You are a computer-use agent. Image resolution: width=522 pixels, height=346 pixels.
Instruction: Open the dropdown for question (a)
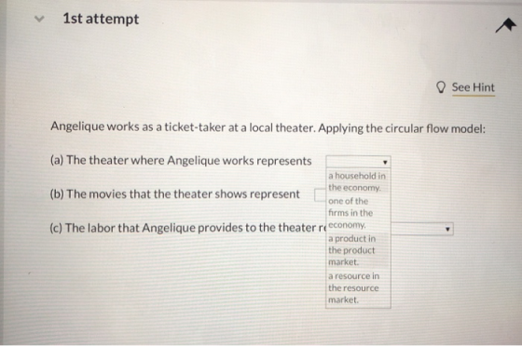tap(358, 162)
